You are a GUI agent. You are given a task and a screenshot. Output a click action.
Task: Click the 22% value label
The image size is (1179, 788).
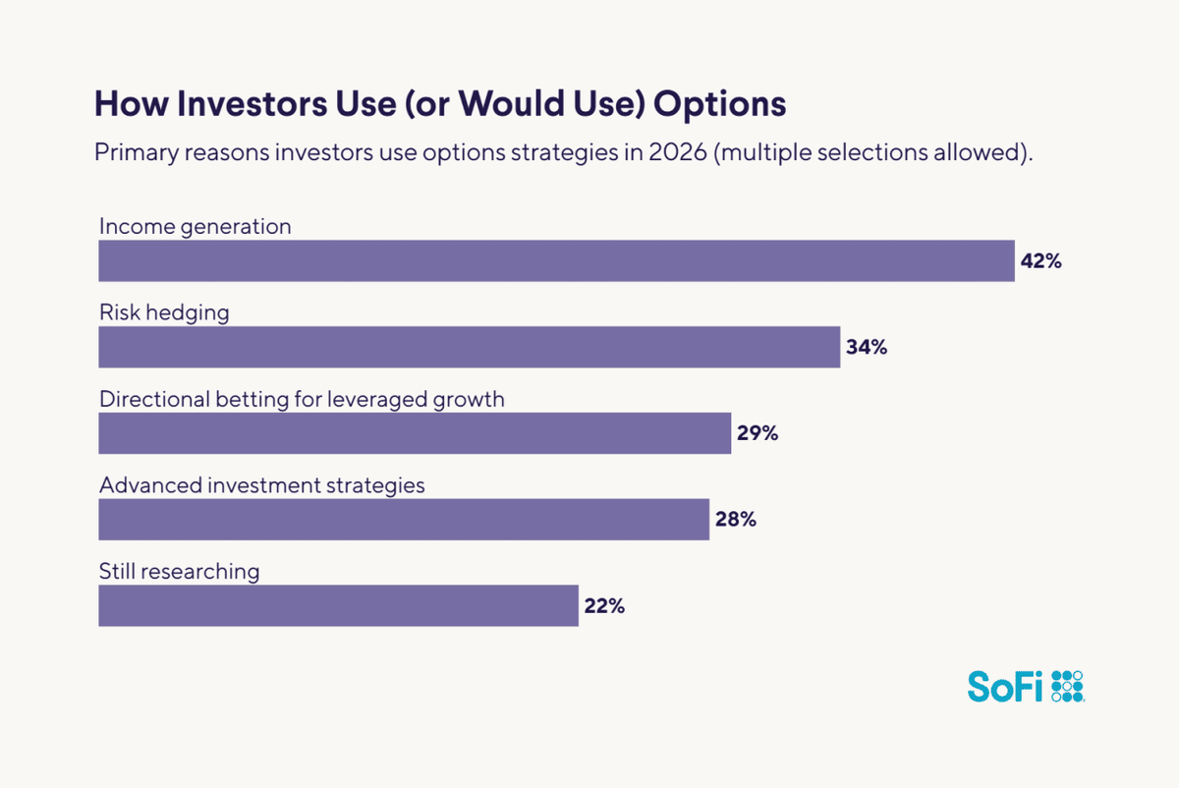tap(604, 606)
